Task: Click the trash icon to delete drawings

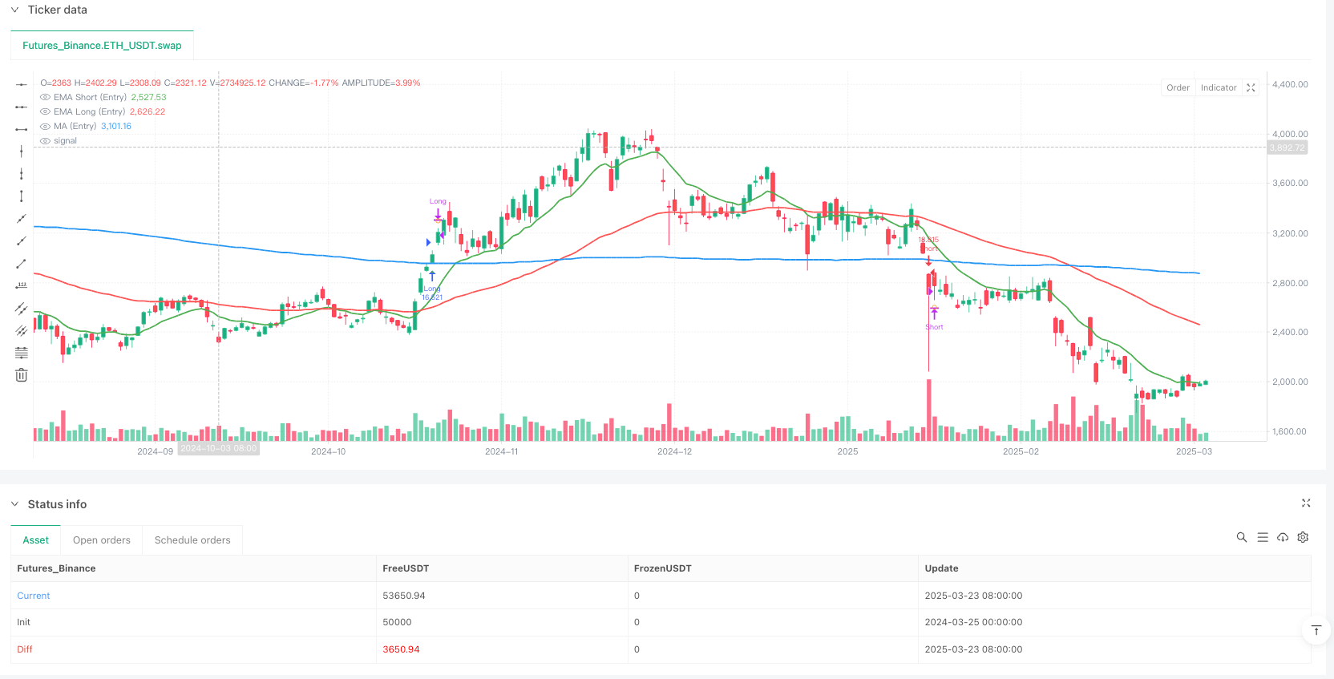Action: pos(22,375)
